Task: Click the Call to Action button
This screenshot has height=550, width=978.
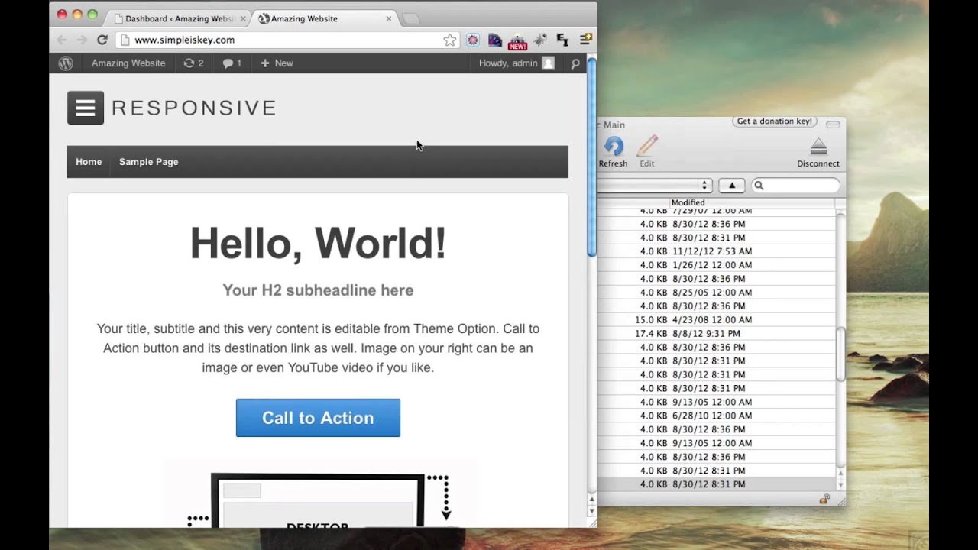Action: tap(318, 418)
